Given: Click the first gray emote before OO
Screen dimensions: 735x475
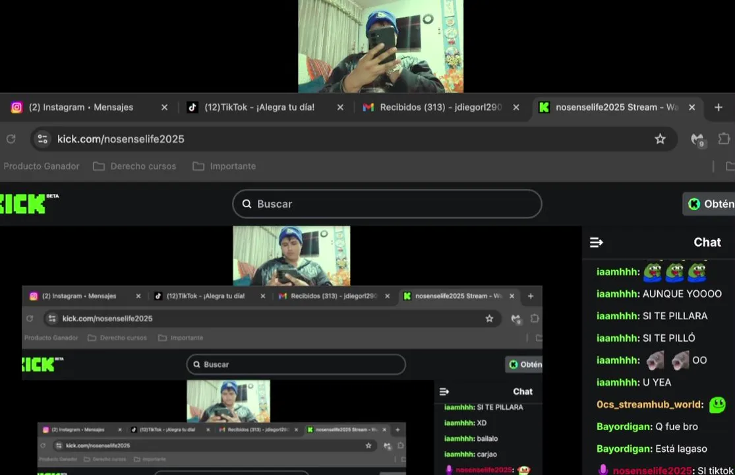Looking at the screenshot, I should point(655,360).
